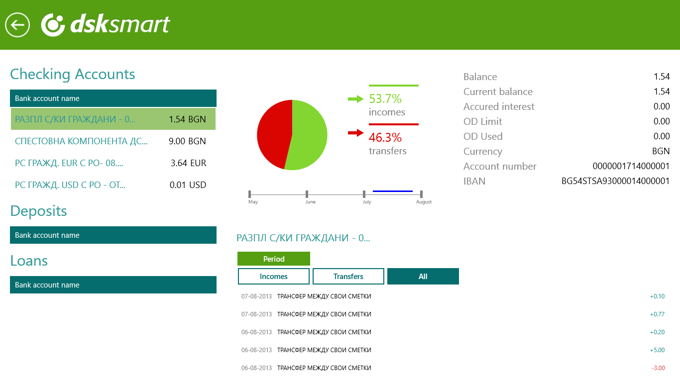Click the Deposits heading
This screenshot has height=382, width=680.
pyautogui.click(x=38, y=211)
